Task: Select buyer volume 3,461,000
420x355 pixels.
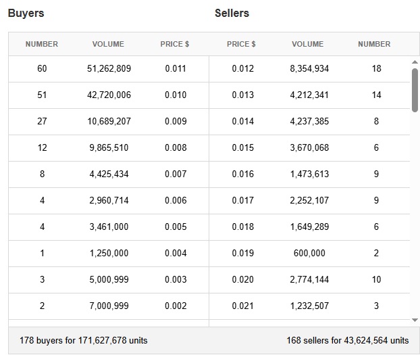Action: [x=109, y=227]
